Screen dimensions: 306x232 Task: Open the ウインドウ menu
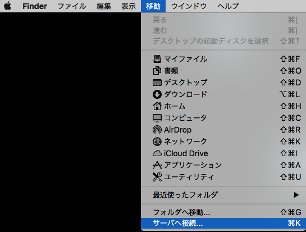(x=189, y=6)
